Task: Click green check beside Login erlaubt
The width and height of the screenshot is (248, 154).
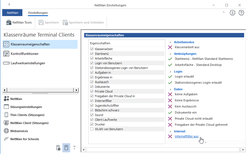Action: (x=170, y=77)
